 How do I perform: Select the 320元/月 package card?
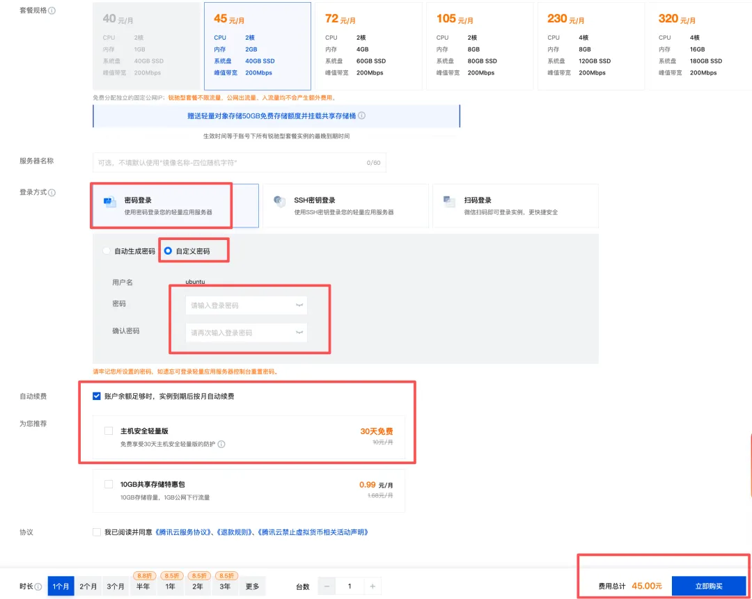coord(701,46)
